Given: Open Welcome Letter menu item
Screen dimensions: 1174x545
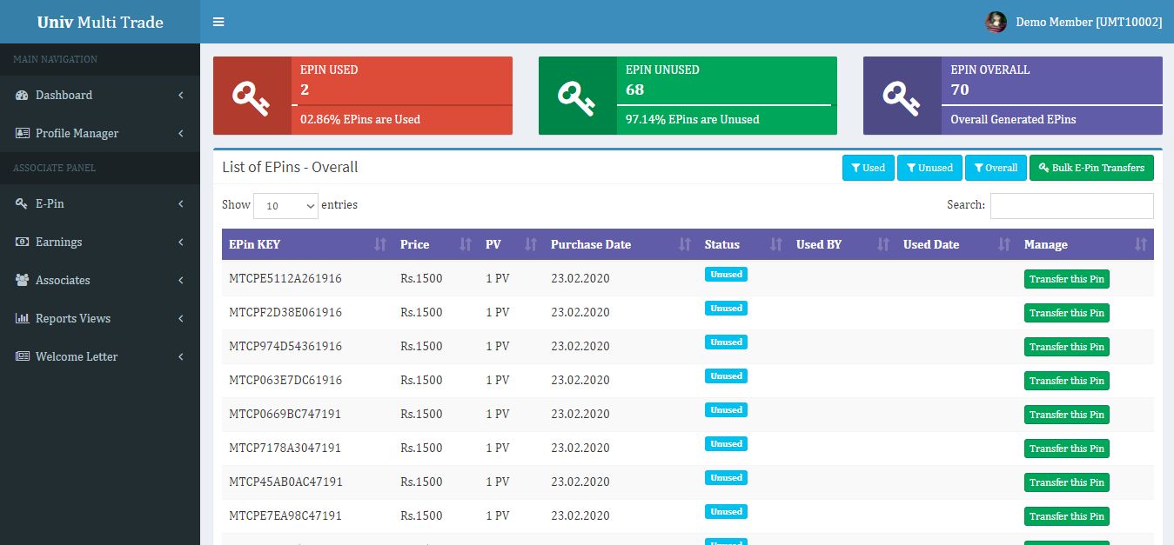Looking at the screenshot, I should [77, 356].
